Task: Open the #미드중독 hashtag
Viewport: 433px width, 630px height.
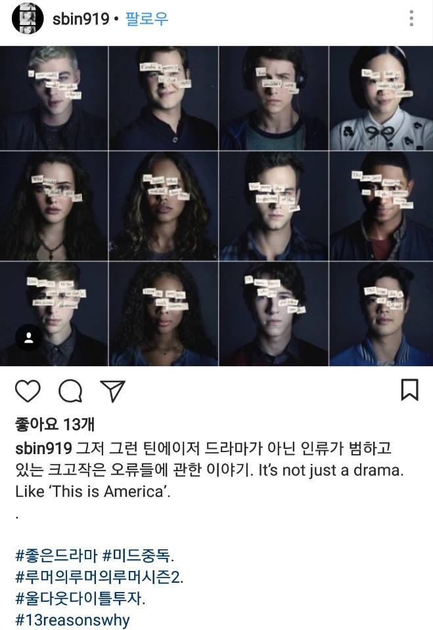Action: click(x=137, y=556)
